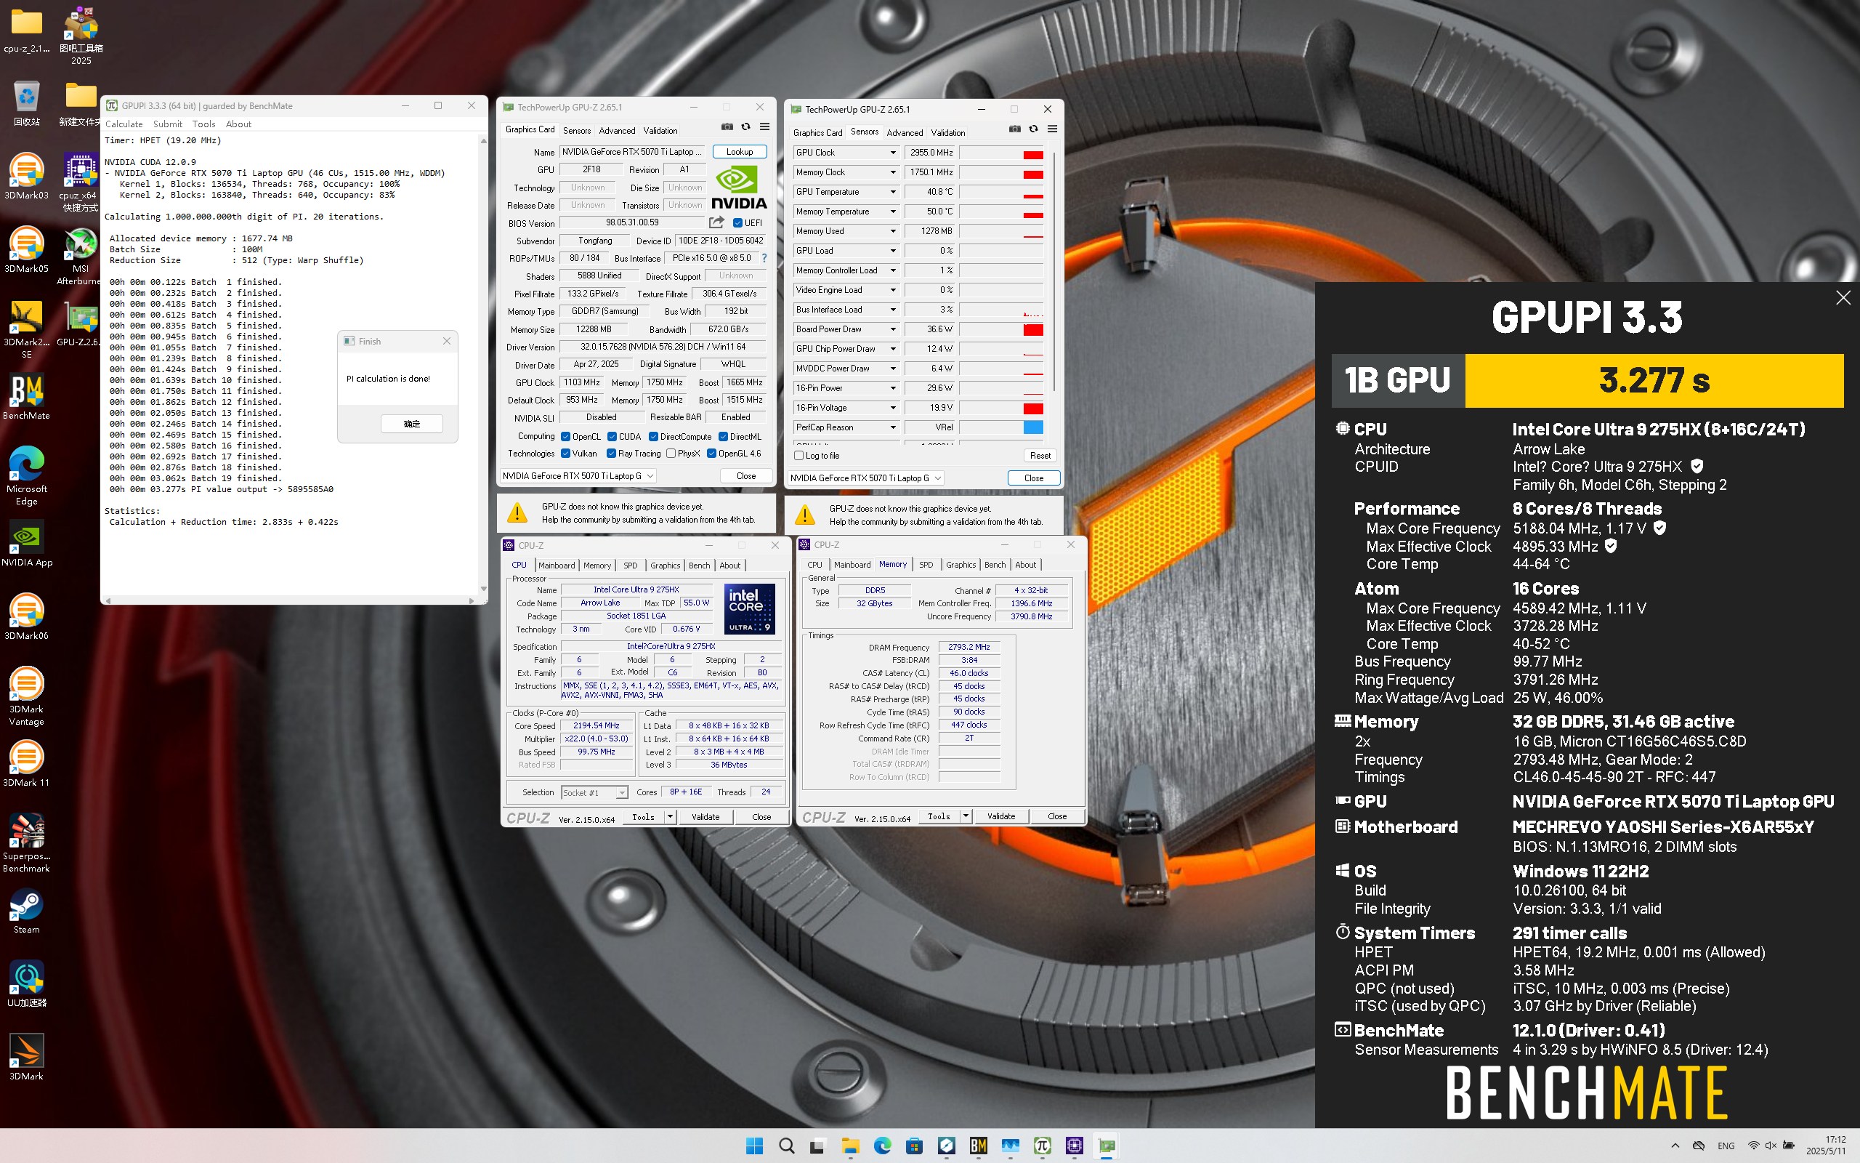Open the Submit menu in GPUPI
The height and width of the screenshot is (1163, 1860).
pos(168,124)
